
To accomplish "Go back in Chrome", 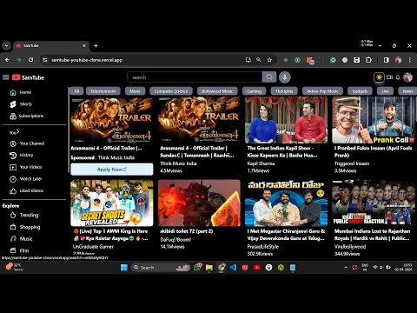I will 7,60.
